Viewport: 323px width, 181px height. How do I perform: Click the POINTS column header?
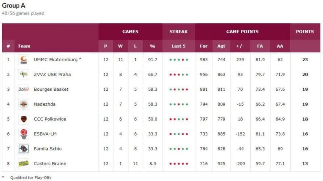tap(305, 31)
